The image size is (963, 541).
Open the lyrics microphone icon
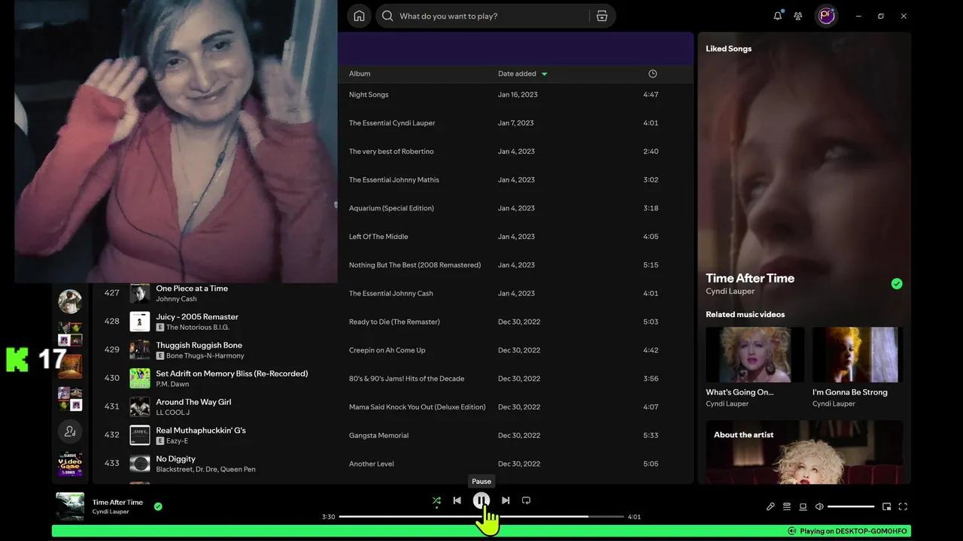[770, 506]
